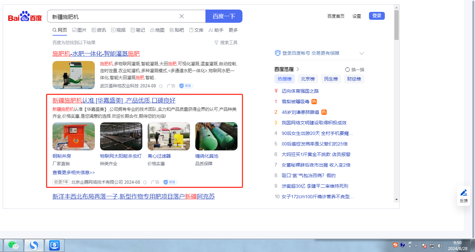Show hidden tray icons arrow
The height and width of the screenshot is (252, 475).
coord(416,246)
